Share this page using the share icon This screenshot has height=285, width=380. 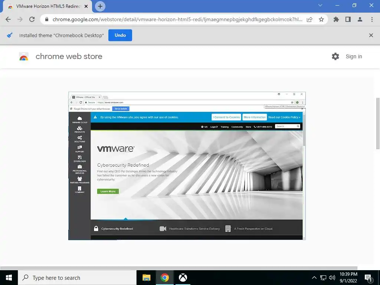click(309, 19)
